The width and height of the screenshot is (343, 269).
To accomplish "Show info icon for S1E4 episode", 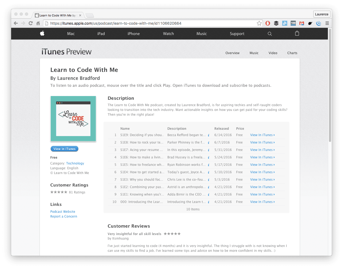I will [208, 172].
